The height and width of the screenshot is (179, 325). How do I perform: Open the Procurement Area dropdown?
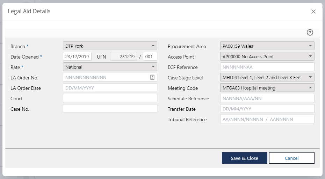click(267, 46)
